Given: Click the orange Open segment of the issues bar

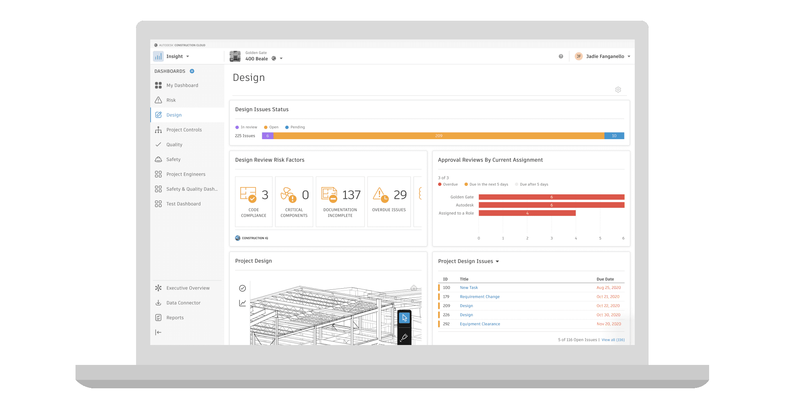Looking at the screenshot, I should [x=438, y=136].
